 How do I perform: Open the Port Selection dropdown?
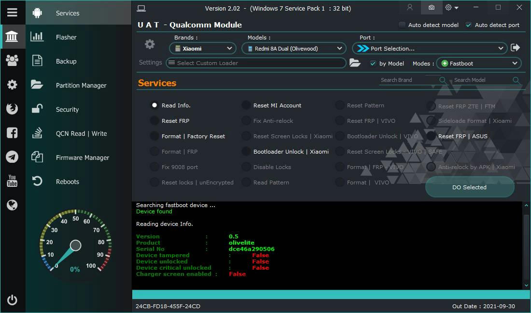coord(430,48)
